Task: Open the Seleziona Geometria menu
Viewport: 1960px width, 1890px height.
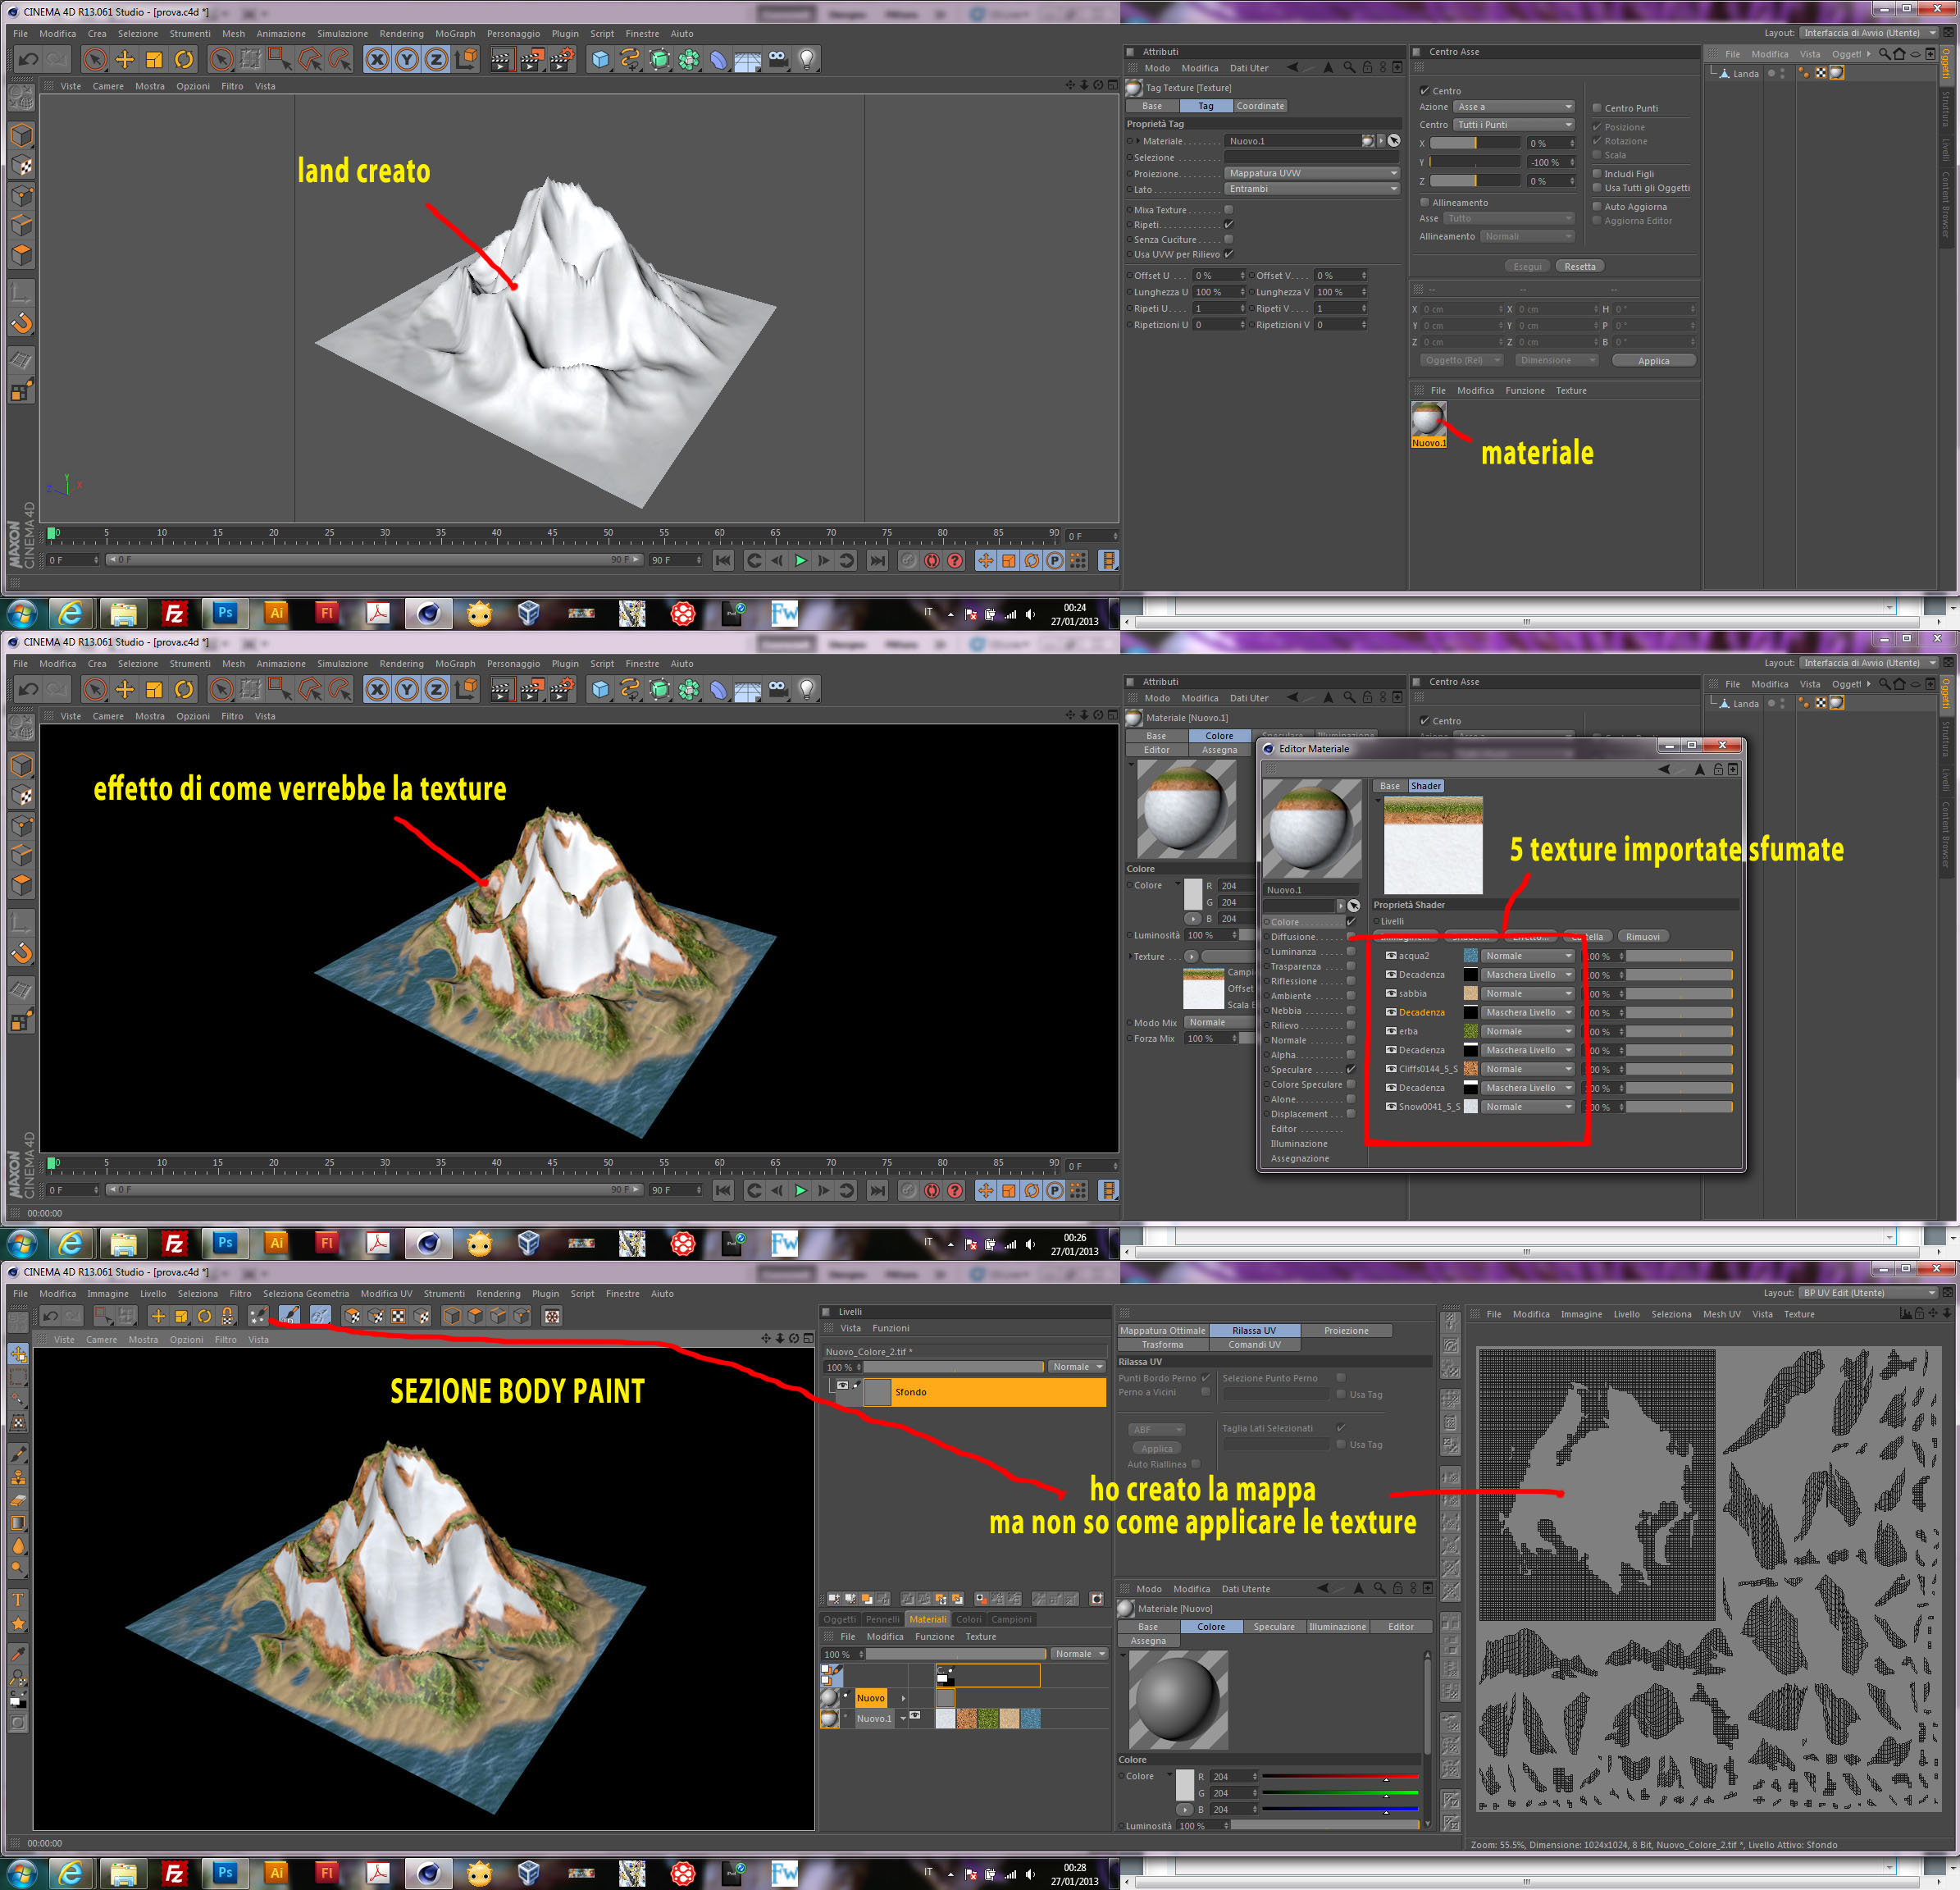Action: tap(306, 1294)
